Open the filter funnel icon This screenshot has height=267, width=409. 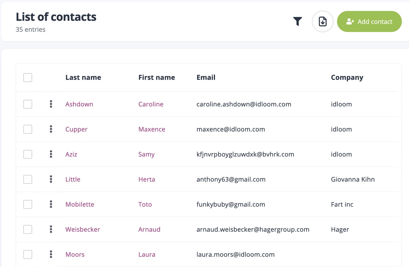pos(298,22)
